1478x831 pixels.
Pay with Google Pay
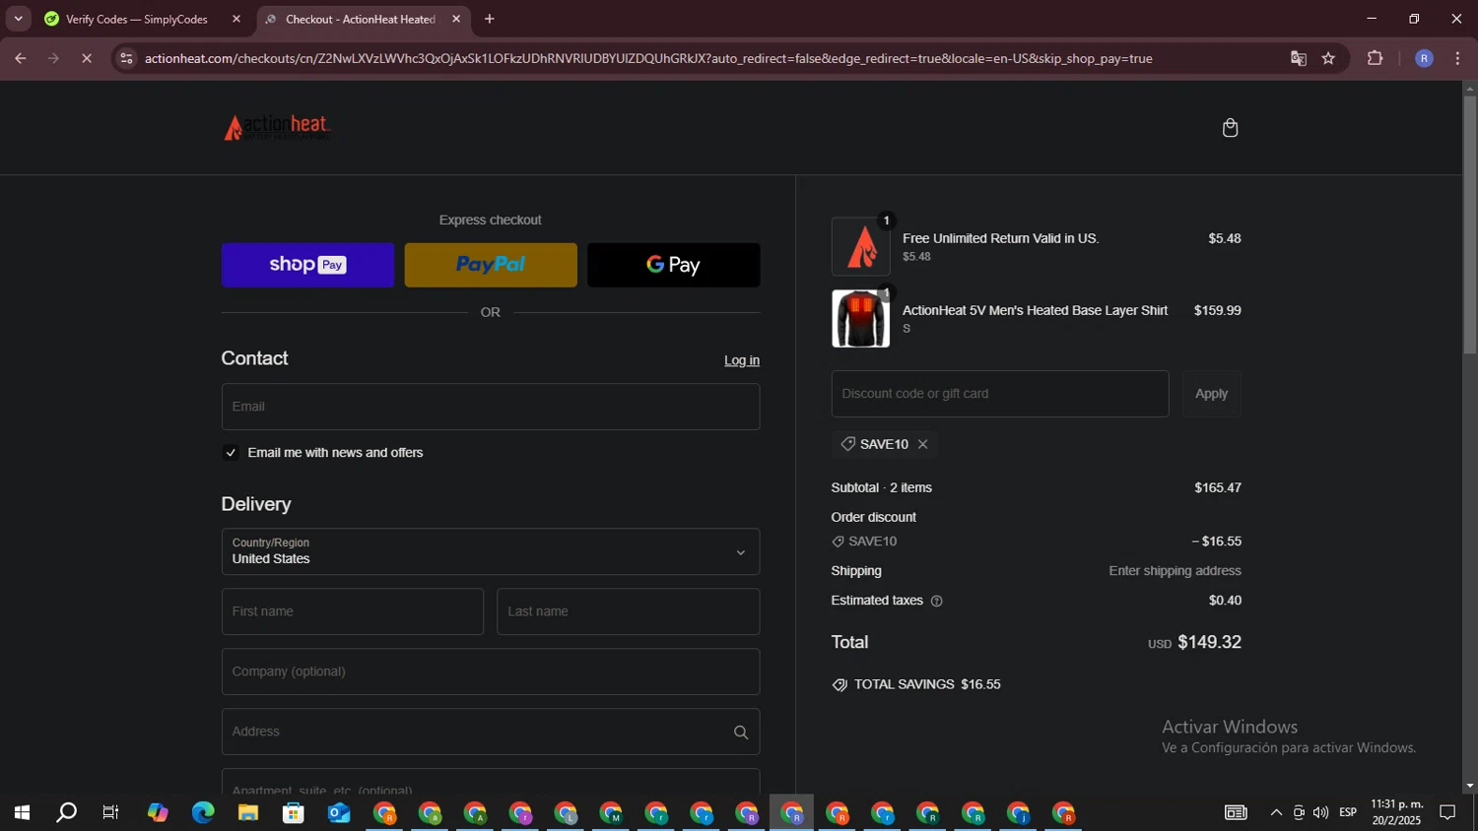(674, 265)
